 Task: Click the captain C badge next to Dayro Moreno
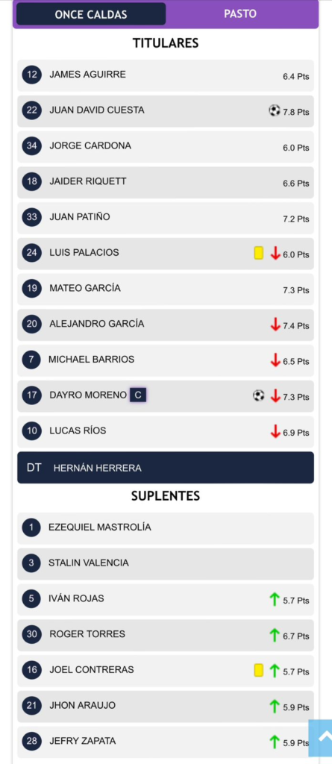click(138, 395)
